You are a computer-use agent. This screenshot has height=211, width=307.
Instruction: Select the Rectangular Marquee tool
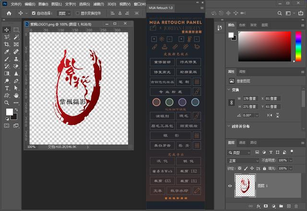pos(16,30)
